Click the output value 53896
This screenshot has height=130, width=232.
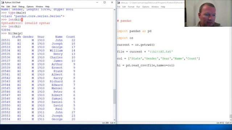pos(6,30)
